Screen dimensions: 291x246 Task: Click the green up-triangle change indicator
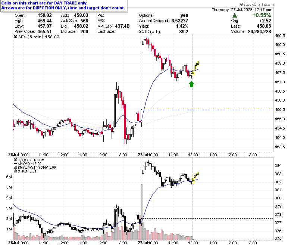pyautogui.click(x=235, y=15)
